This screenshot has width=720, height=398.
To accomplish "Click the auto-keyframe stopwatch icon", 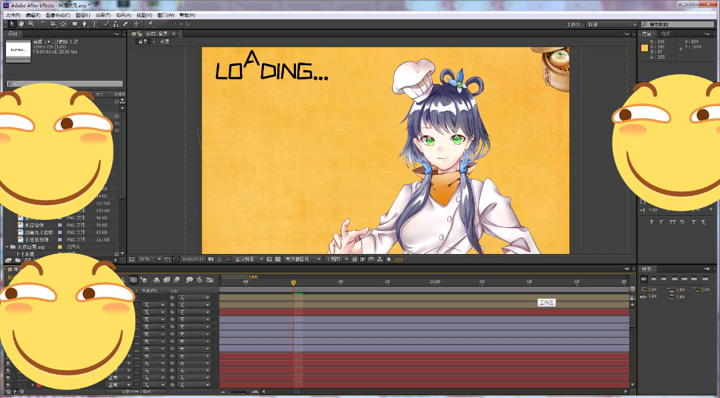I will click(x=199, y=279).
